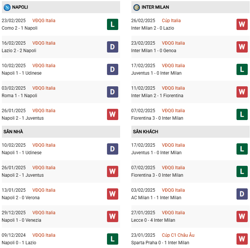Open the Cúp C1 Châu Âu league link

[178, 235]
